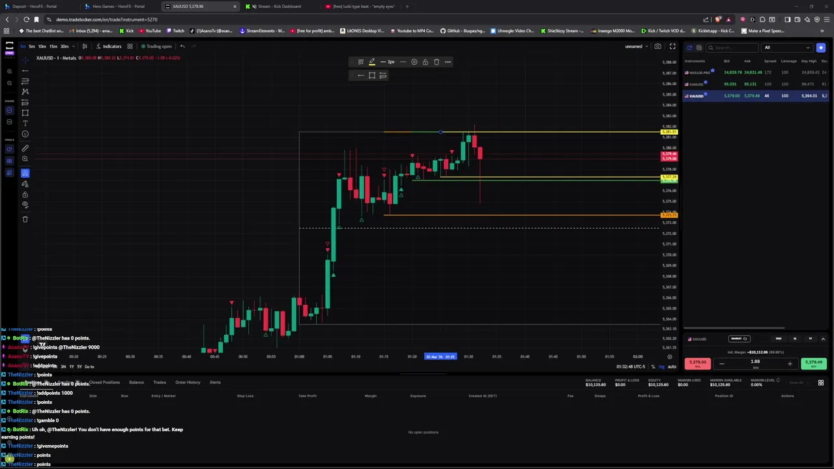Image resolution: width=834 pixels, height=469 pixels.
Task: Open the Order History tab
Action: tap(188, 382)
